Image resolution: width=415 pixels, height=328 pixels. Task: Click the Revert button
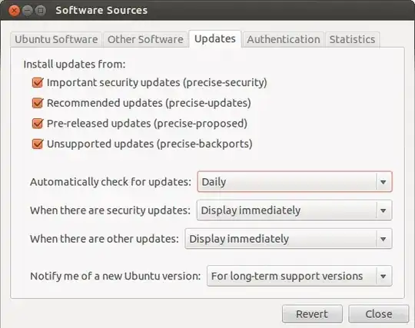[312, 314]
